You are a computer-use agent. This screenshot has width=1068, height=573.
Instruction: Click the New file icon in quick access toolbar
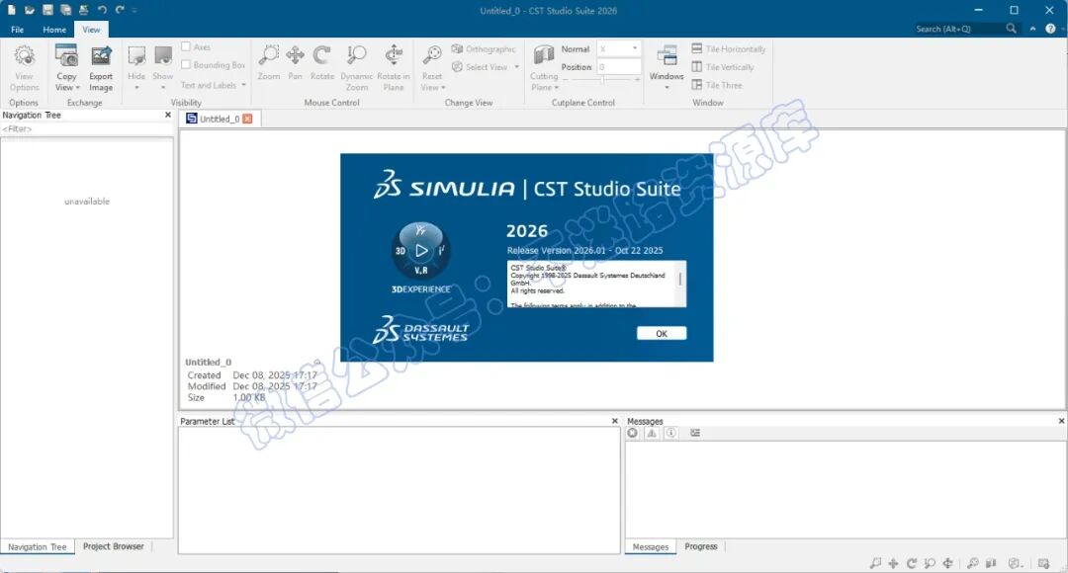coord(12,10)
